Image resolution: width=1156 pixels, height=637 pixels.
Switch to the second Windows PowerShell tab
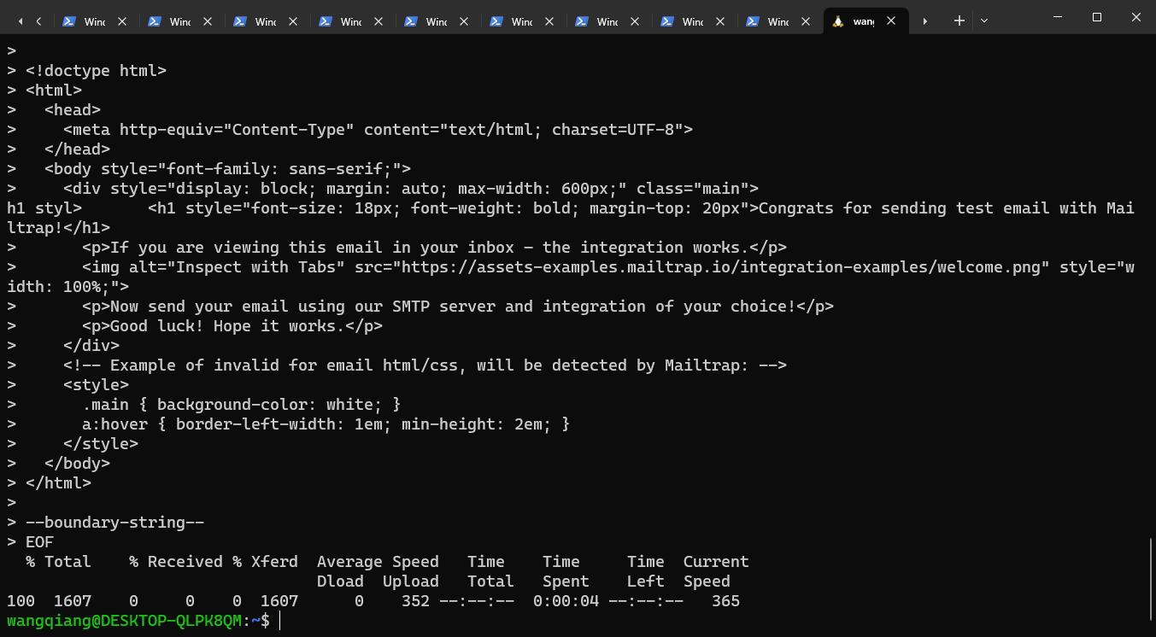point(179,21)
